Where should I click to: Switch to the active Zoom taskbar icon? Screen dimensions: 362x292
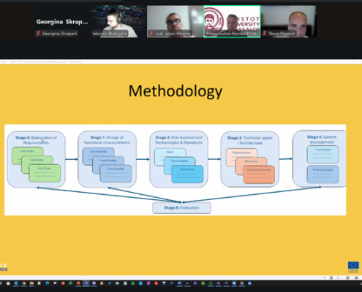pos(86,283)
